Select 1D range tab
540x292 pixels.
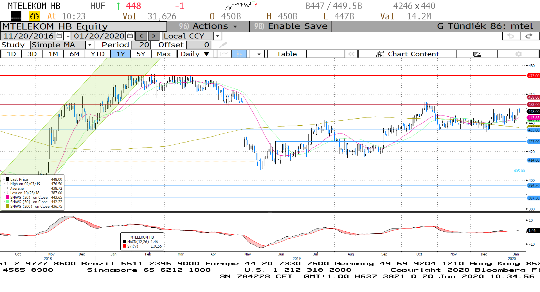[11, 54]
